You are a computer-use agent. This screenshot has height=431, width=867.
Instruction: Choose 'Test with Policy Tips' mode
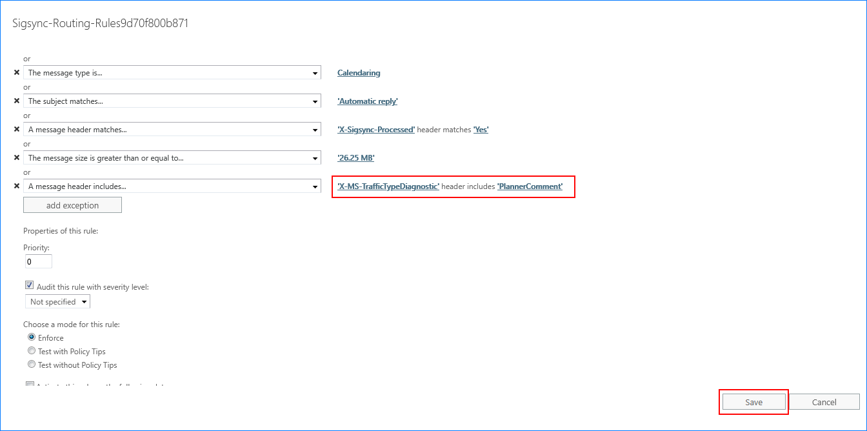32,351
